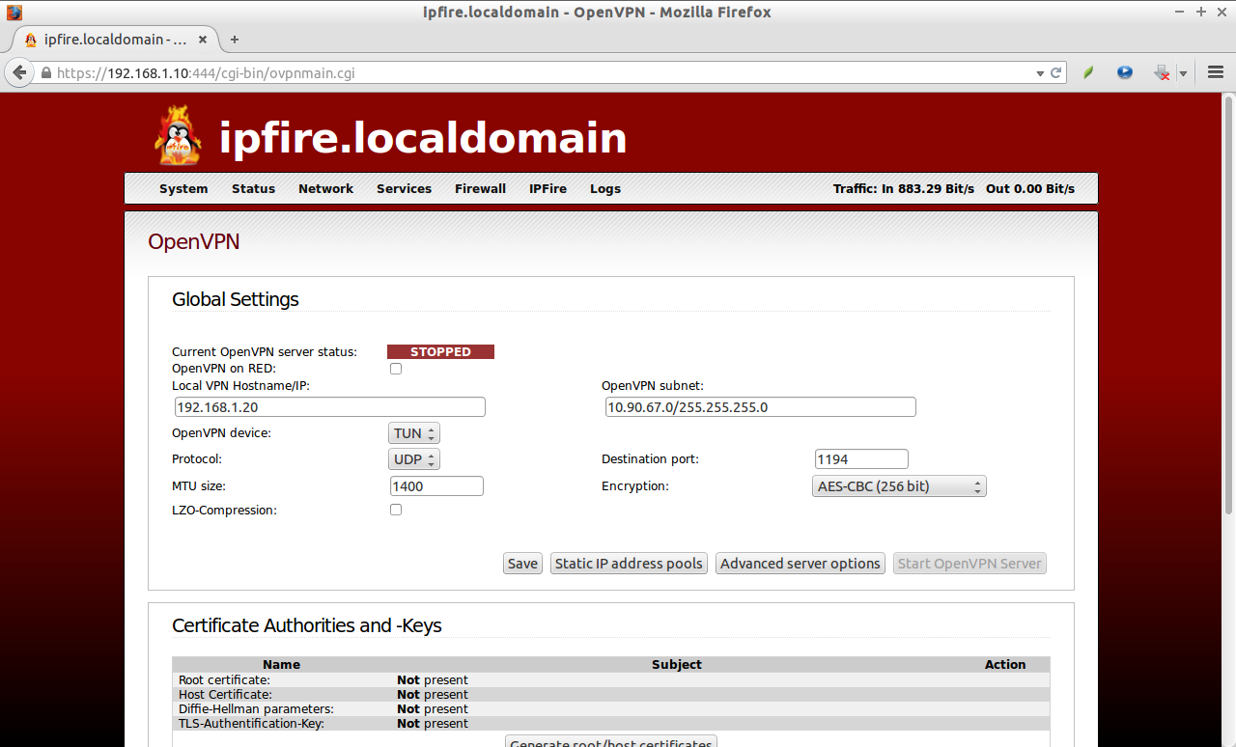Click the MTU size field
The image size is (1236, 747).
(436, 486)
